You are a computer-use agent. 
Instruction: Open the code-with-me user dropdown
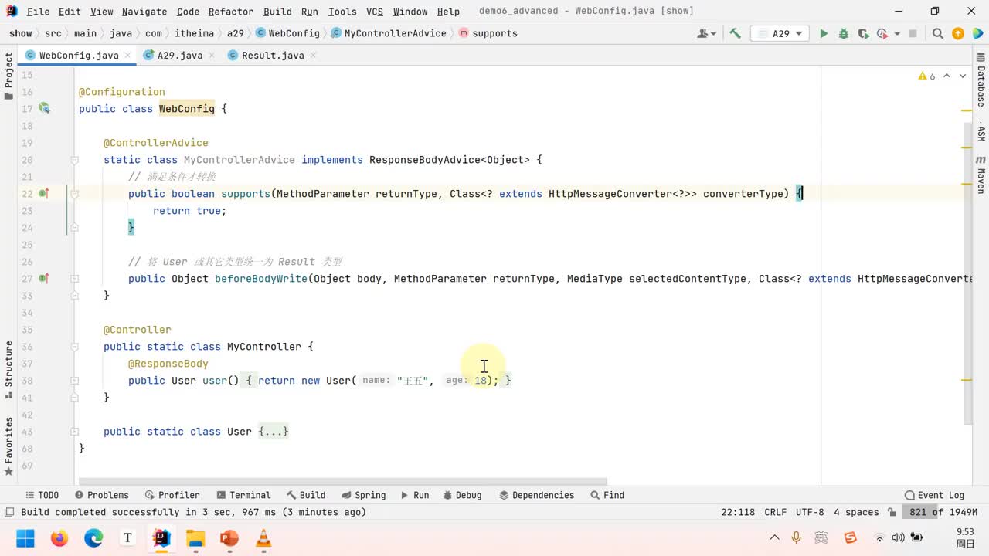tap(706, 33)
